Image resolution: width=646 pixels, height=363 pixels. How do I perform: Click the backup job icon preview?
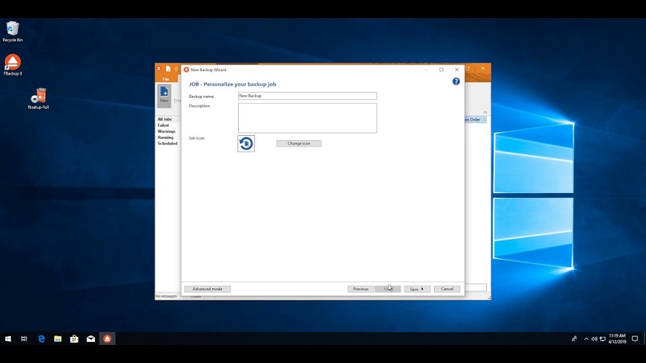point(246,144)
